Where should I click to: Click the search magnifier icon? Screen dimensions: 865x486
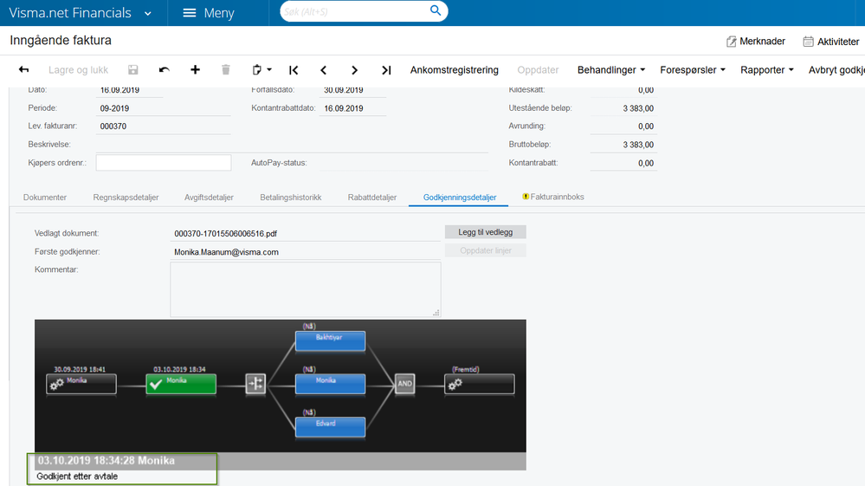[x=436, y=10]
